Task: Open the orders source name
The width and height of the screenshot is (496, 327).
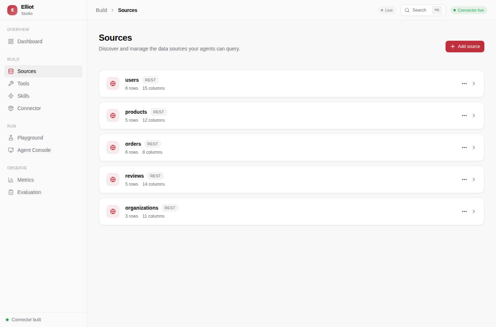Action: [133, 144]
